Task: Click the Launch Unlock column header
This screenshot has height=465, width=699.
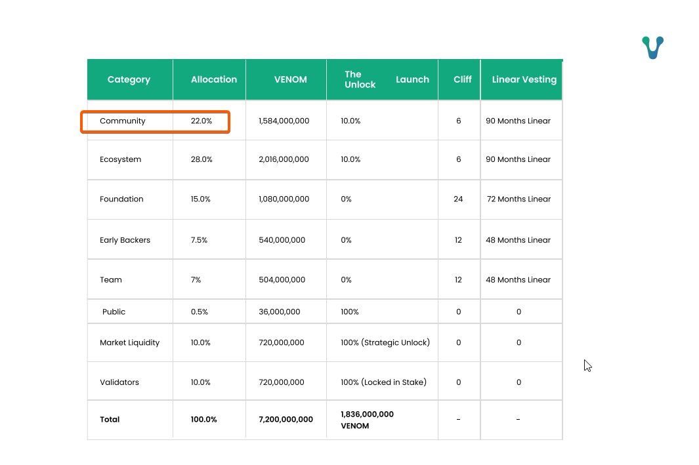Action: (381, 79)
